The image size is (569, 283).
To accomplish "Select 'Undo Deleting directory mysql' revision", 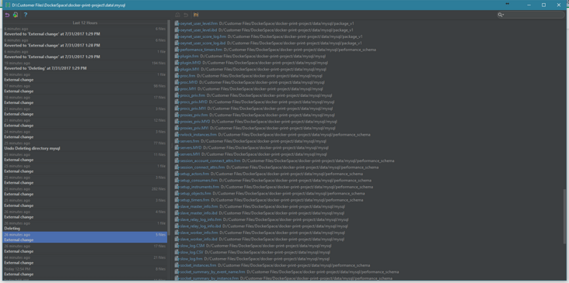I will (x=85, y=146).
